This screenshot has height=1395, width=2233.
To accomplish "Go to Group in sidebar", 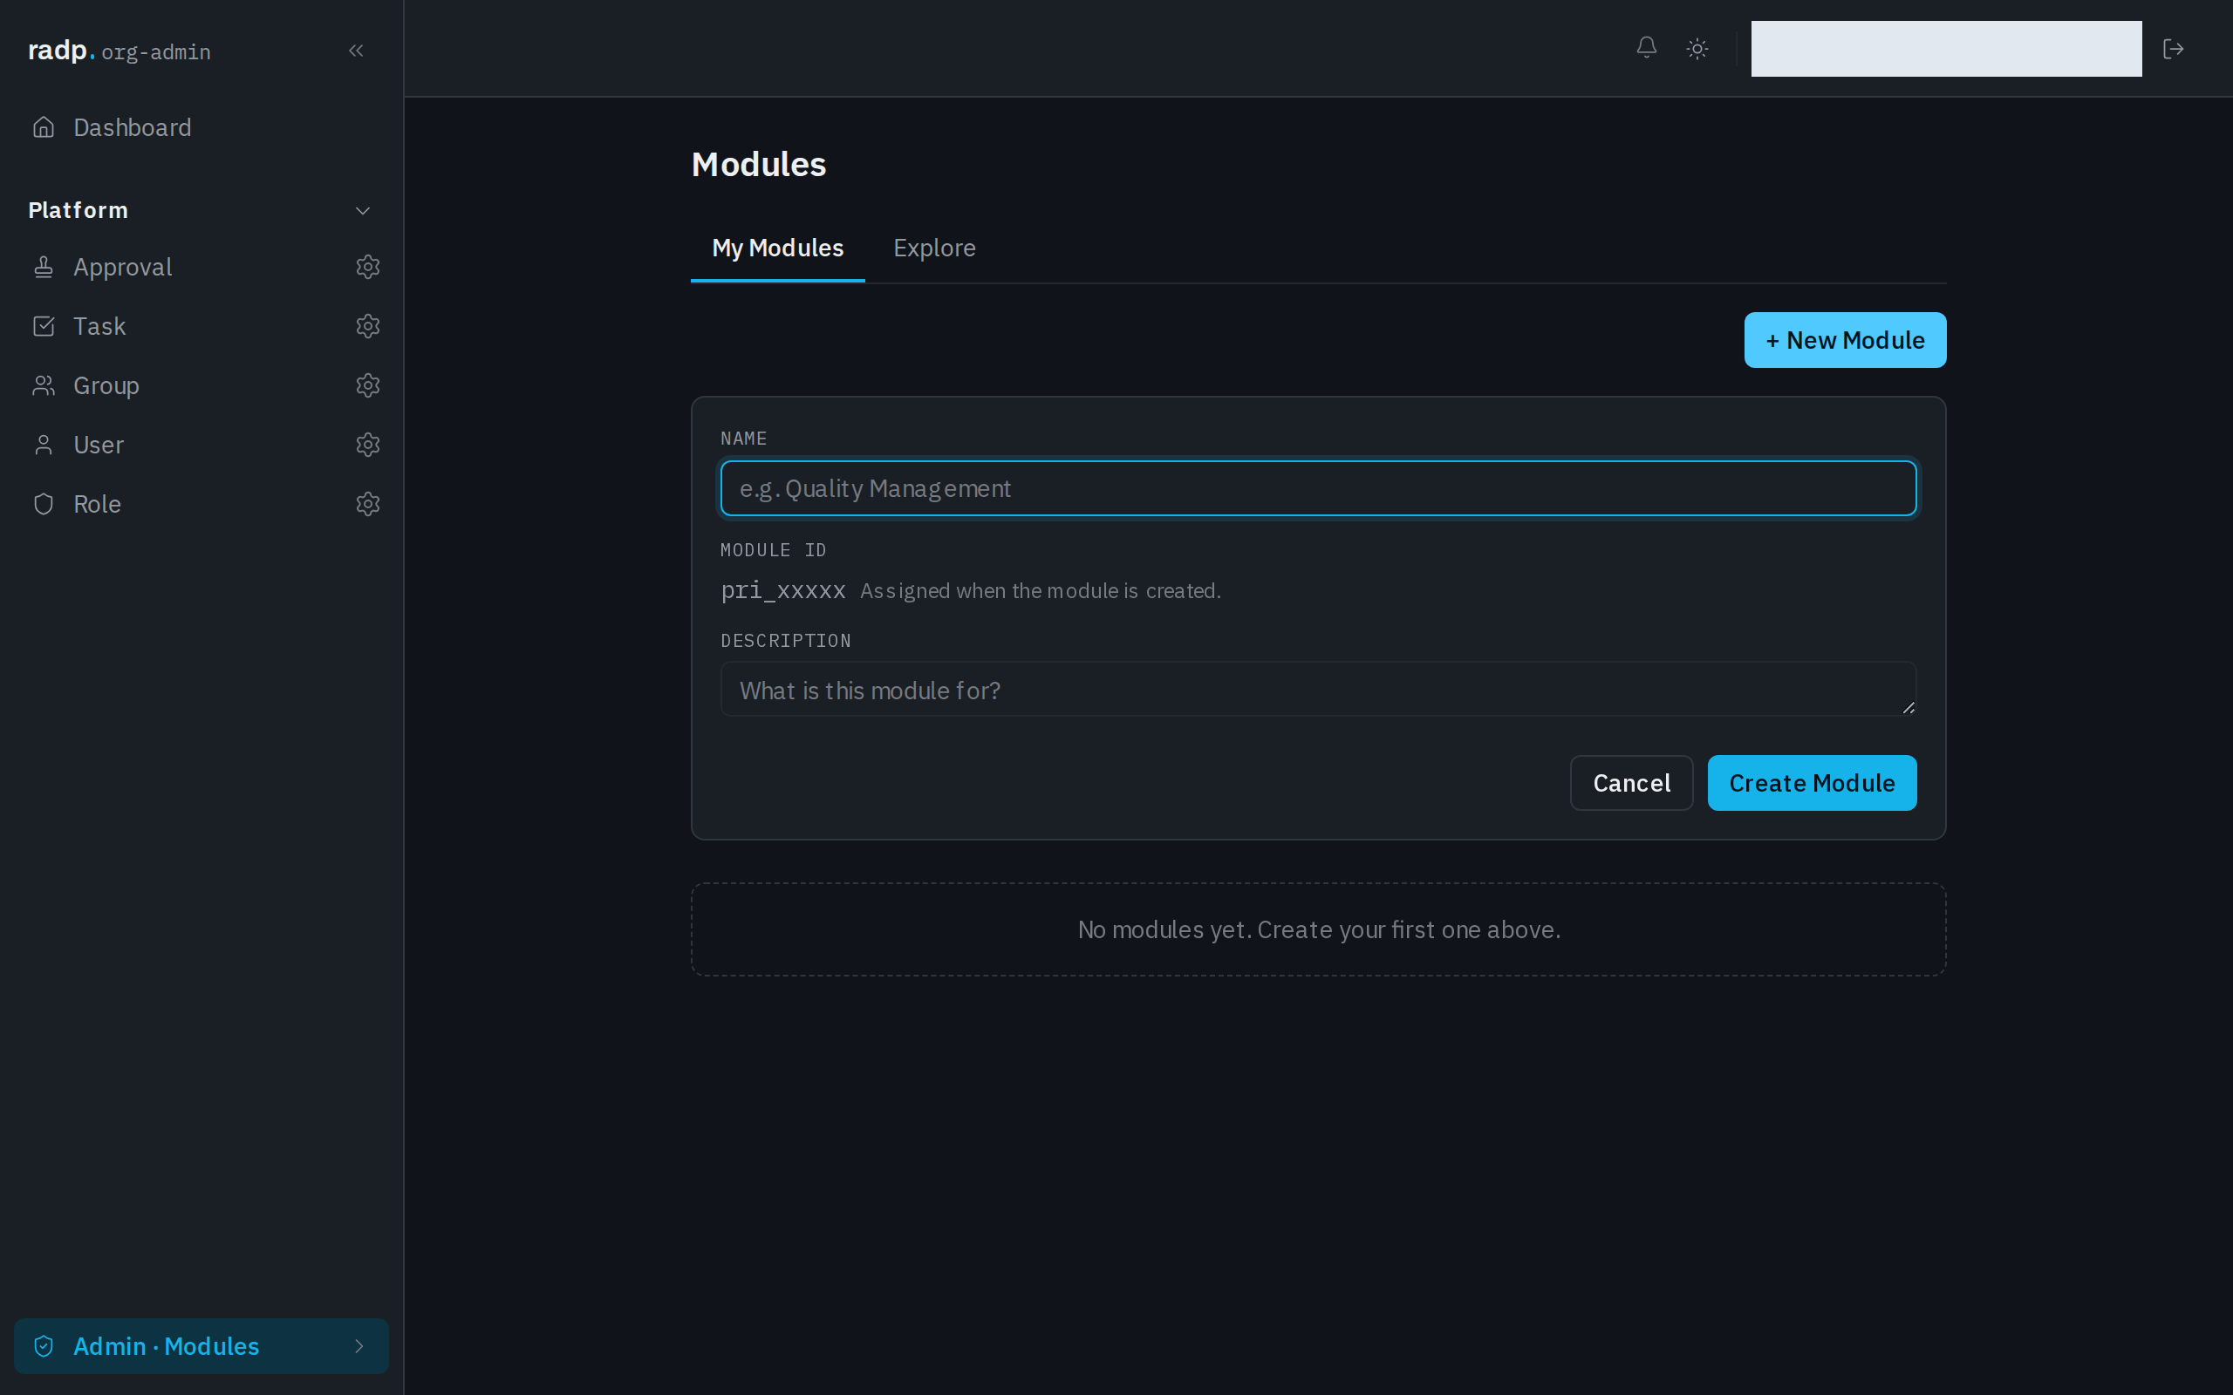I will coord(106,384).
